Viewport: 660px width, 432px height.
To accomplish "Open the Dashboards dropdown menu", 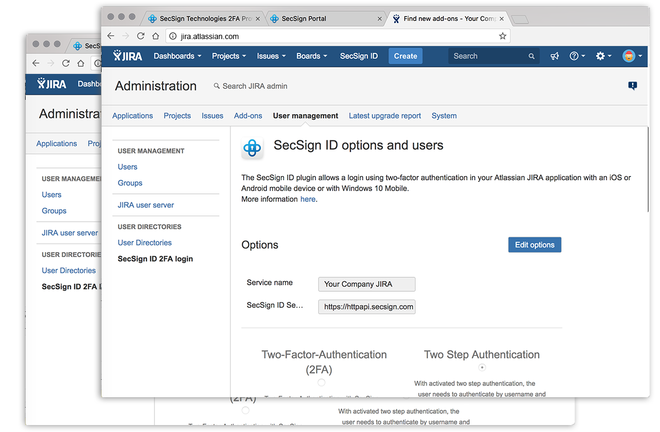I will 176,56.
